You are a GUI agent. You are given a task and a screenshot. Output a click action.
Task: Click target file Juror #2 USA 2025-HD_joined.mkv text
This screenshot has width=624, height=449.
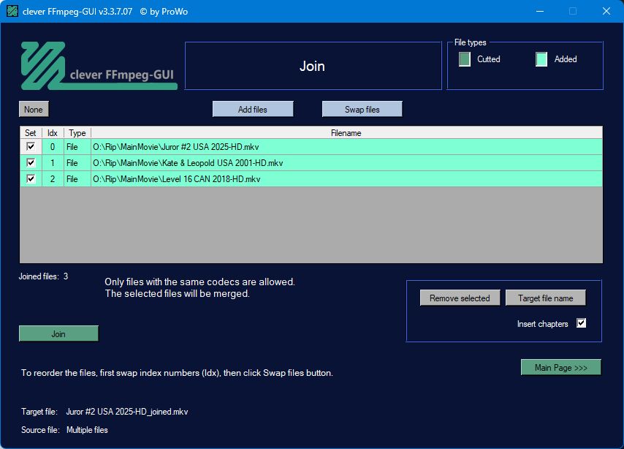pos(127,412)
